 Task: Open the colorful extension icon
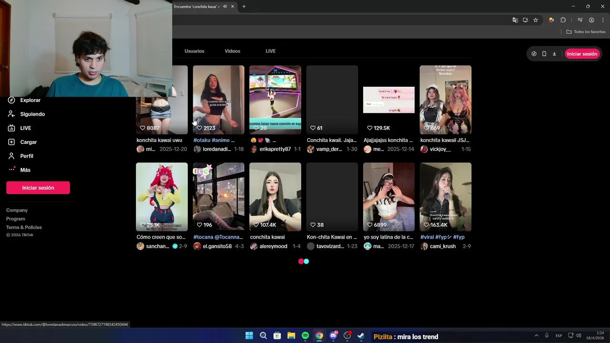(x=551, y=20)
